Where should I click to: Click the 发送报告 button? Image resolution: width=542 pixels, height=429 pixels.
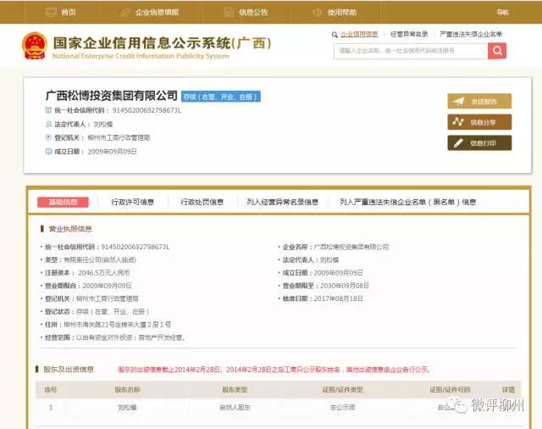tap(479, 102)
